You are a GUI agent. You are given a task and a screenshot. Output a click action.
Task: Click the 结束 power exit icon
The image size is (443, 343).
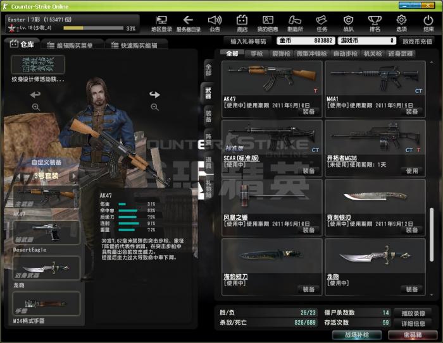pyautogui.click(x=428, y=23)
